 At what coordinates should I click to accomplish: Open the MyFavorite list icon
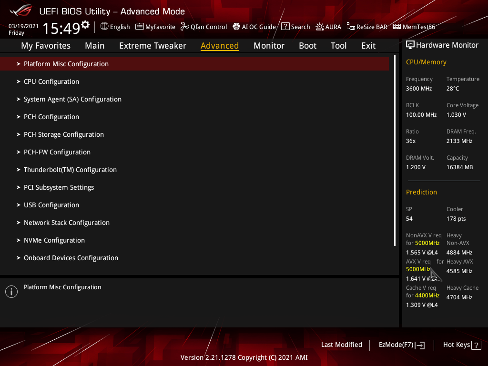[x=140, y=27]
